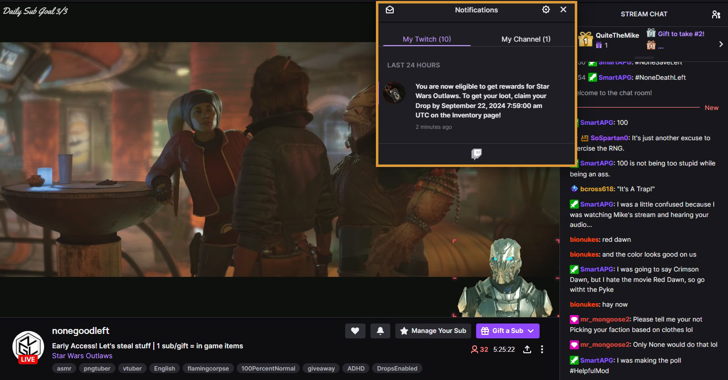Viewport: 728px width, 380px height.
Task: Click the stream uptime 5:25:22
Action: tap(504, 349)
